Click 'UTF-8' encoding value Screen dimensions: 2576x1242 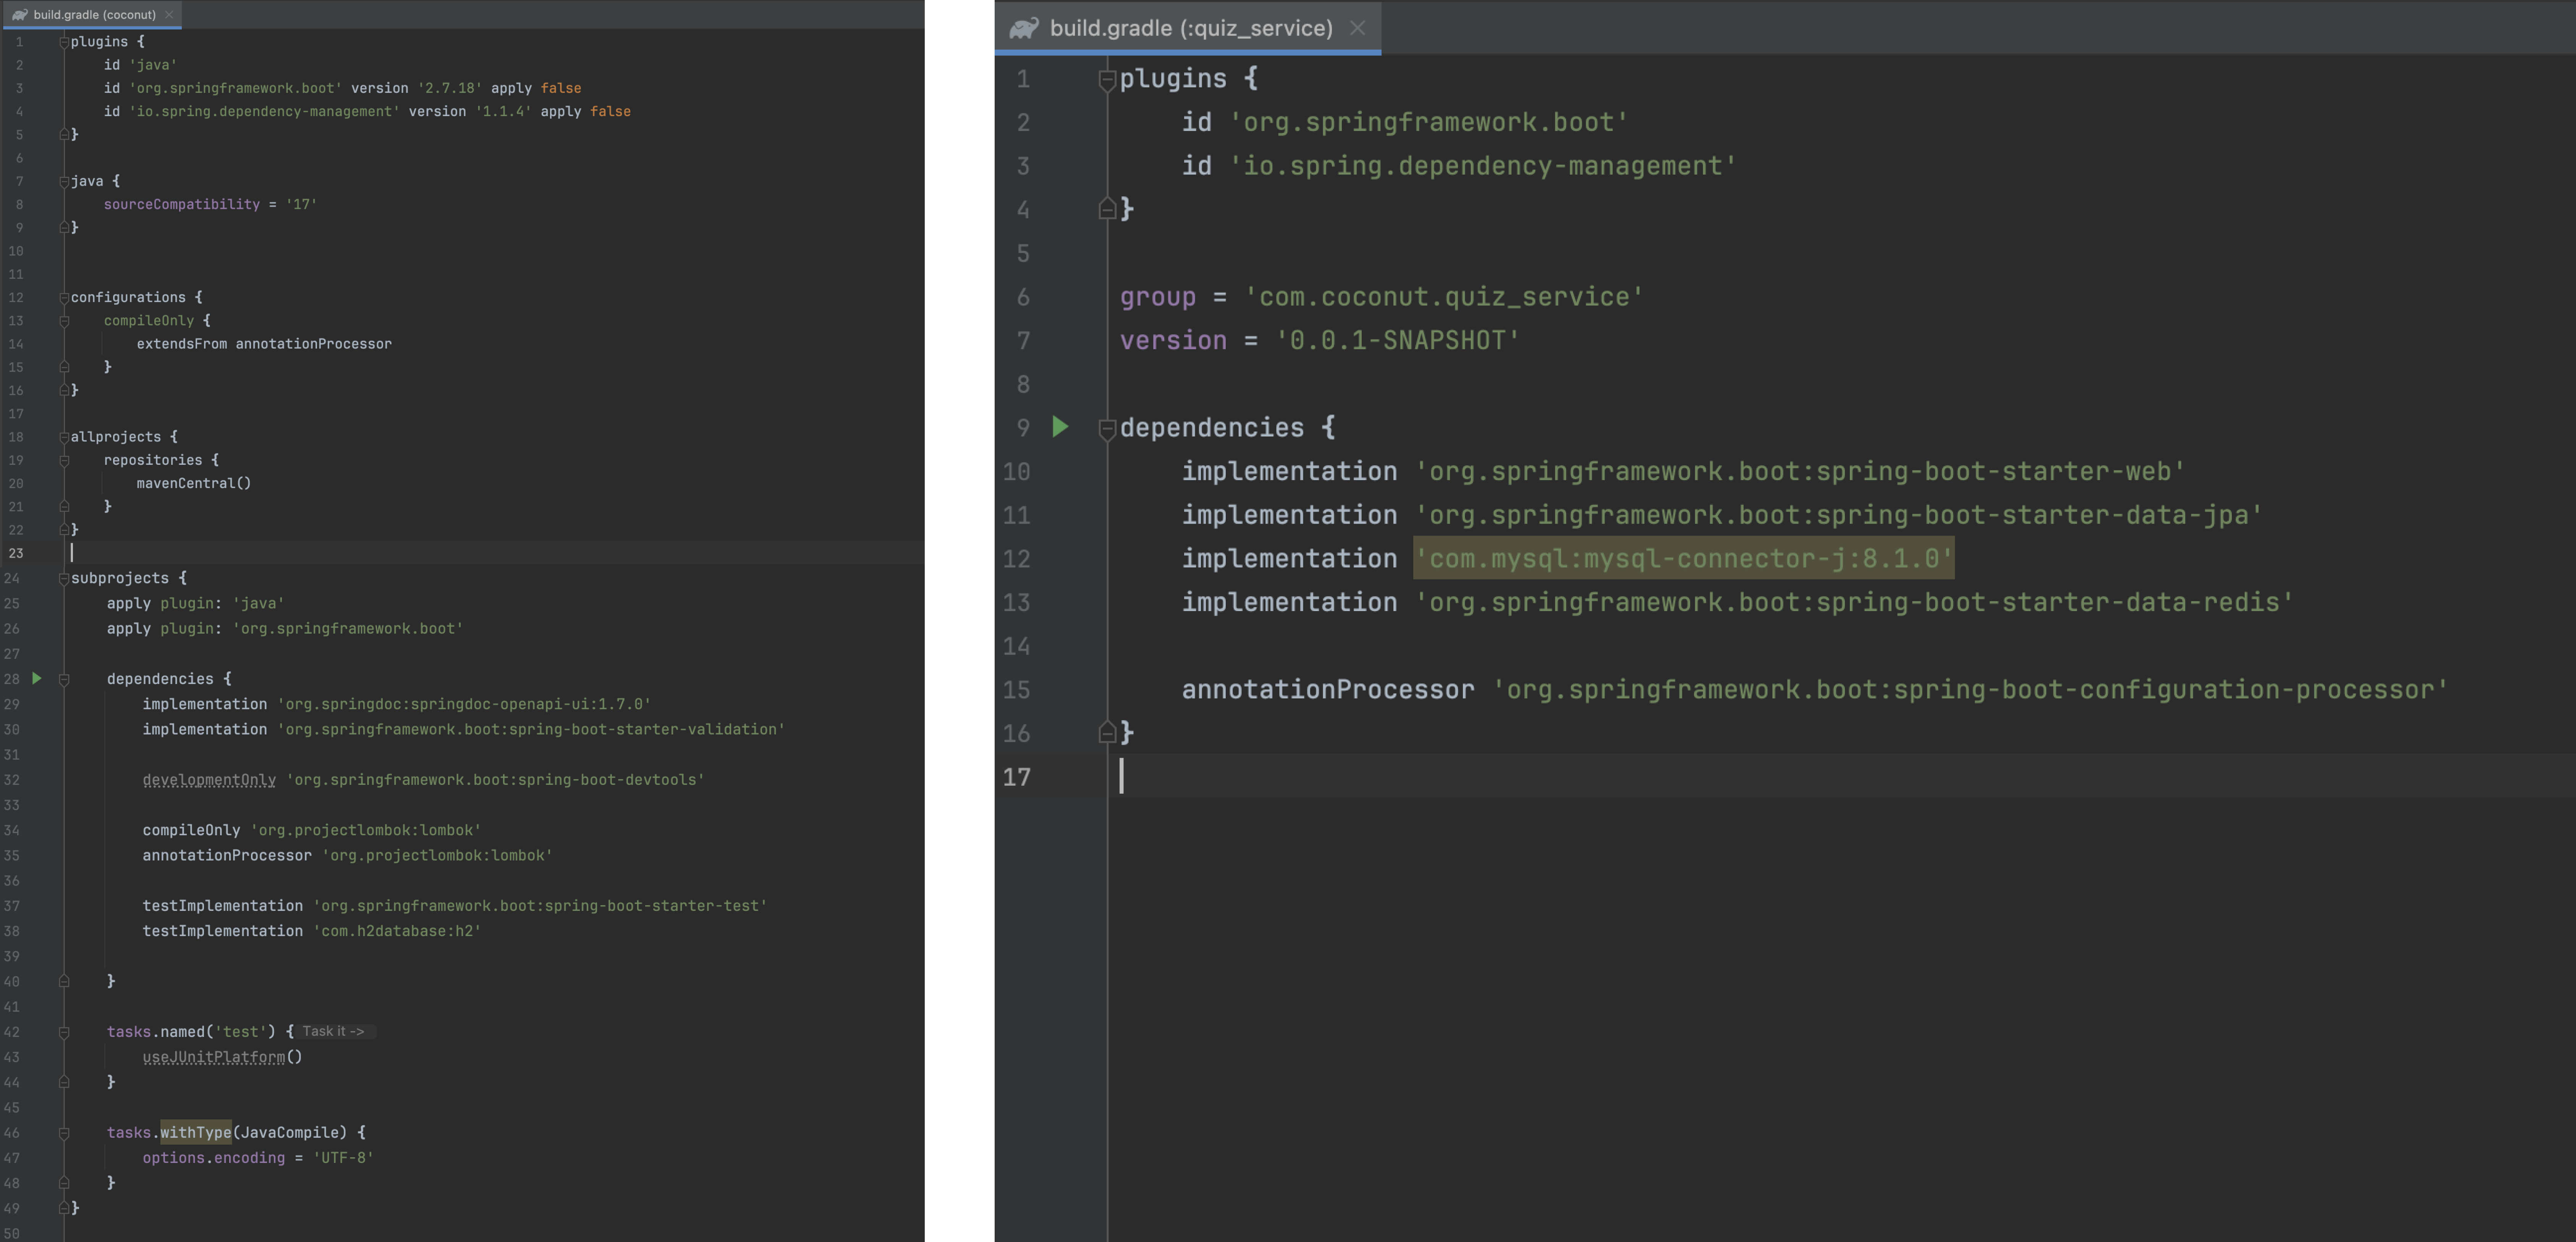343,1158
